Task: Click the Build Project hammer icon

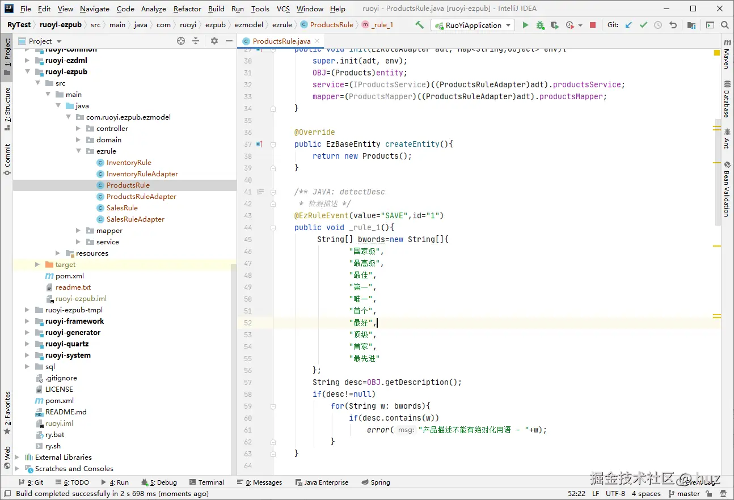Action: pyautogui.click(x=419, y=25)
